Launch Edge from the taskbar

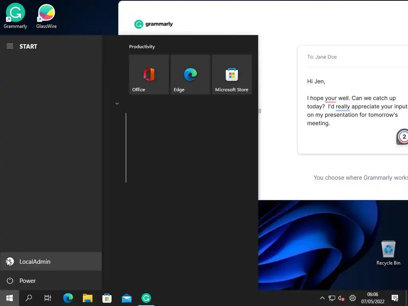pyautogui.click(x=68, y=298)
